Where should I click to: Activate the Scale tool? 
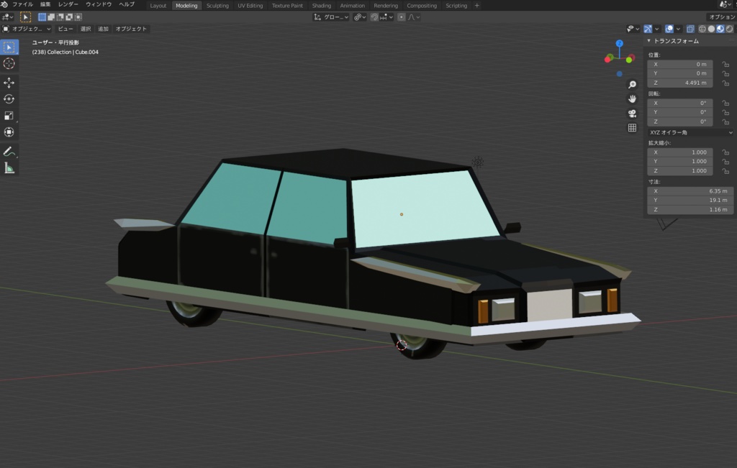point(9,115)
